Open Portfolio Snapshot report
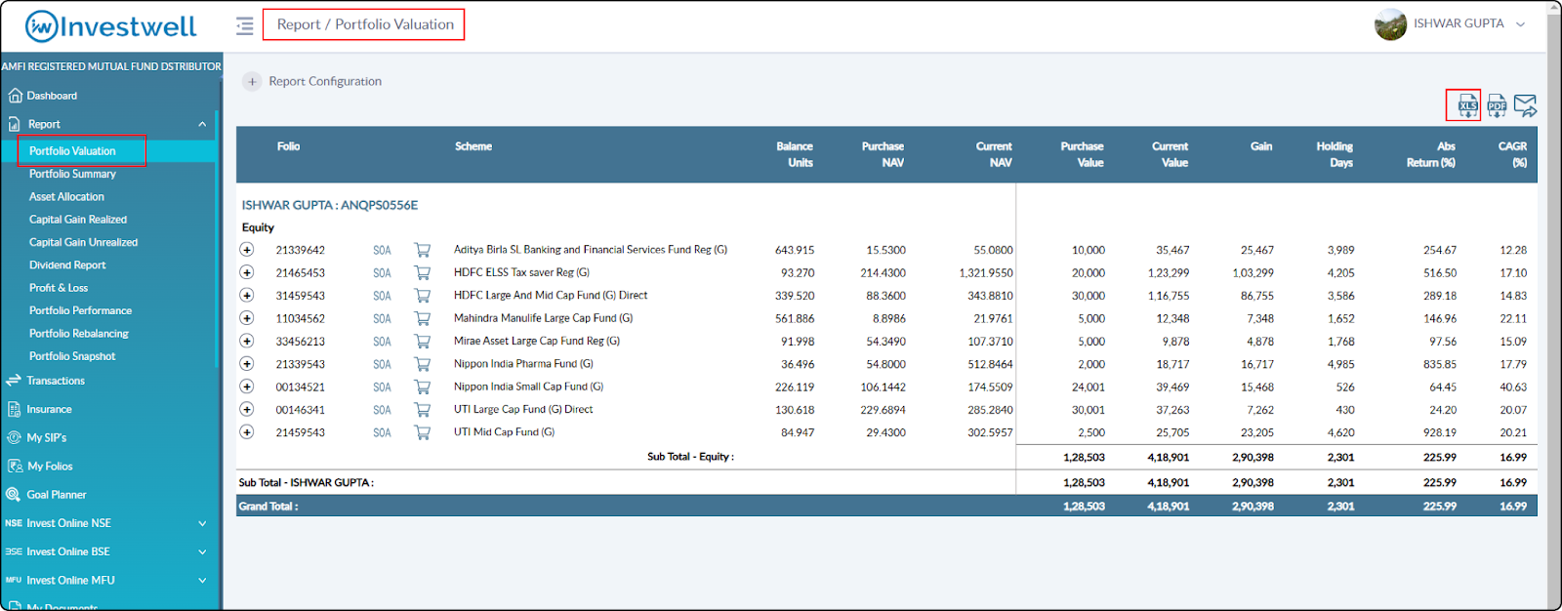Viewport: 1562px width, 611px height. click(x=72, y=356)
